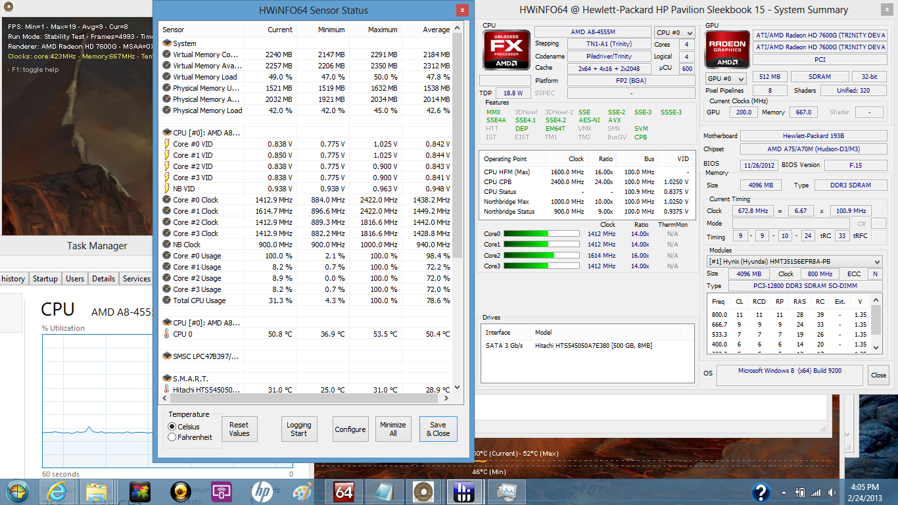The height and width of the screenshot is (505, 898).
Task: Select the Hitachi HTS545050A7E380 drive row
Action: [x=587, y=345]
